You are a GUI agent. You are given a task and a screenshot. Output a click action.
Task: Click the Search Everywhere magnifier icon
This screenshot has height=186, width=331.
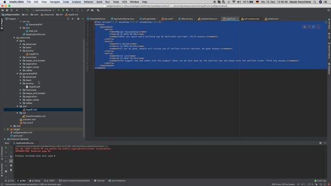(x=329, y=10)
